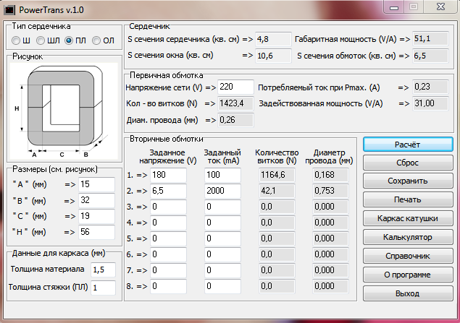The width and height of the screenshot is (460, 323).
Task: Click the winding 5 current field
Action: [222, 238]
